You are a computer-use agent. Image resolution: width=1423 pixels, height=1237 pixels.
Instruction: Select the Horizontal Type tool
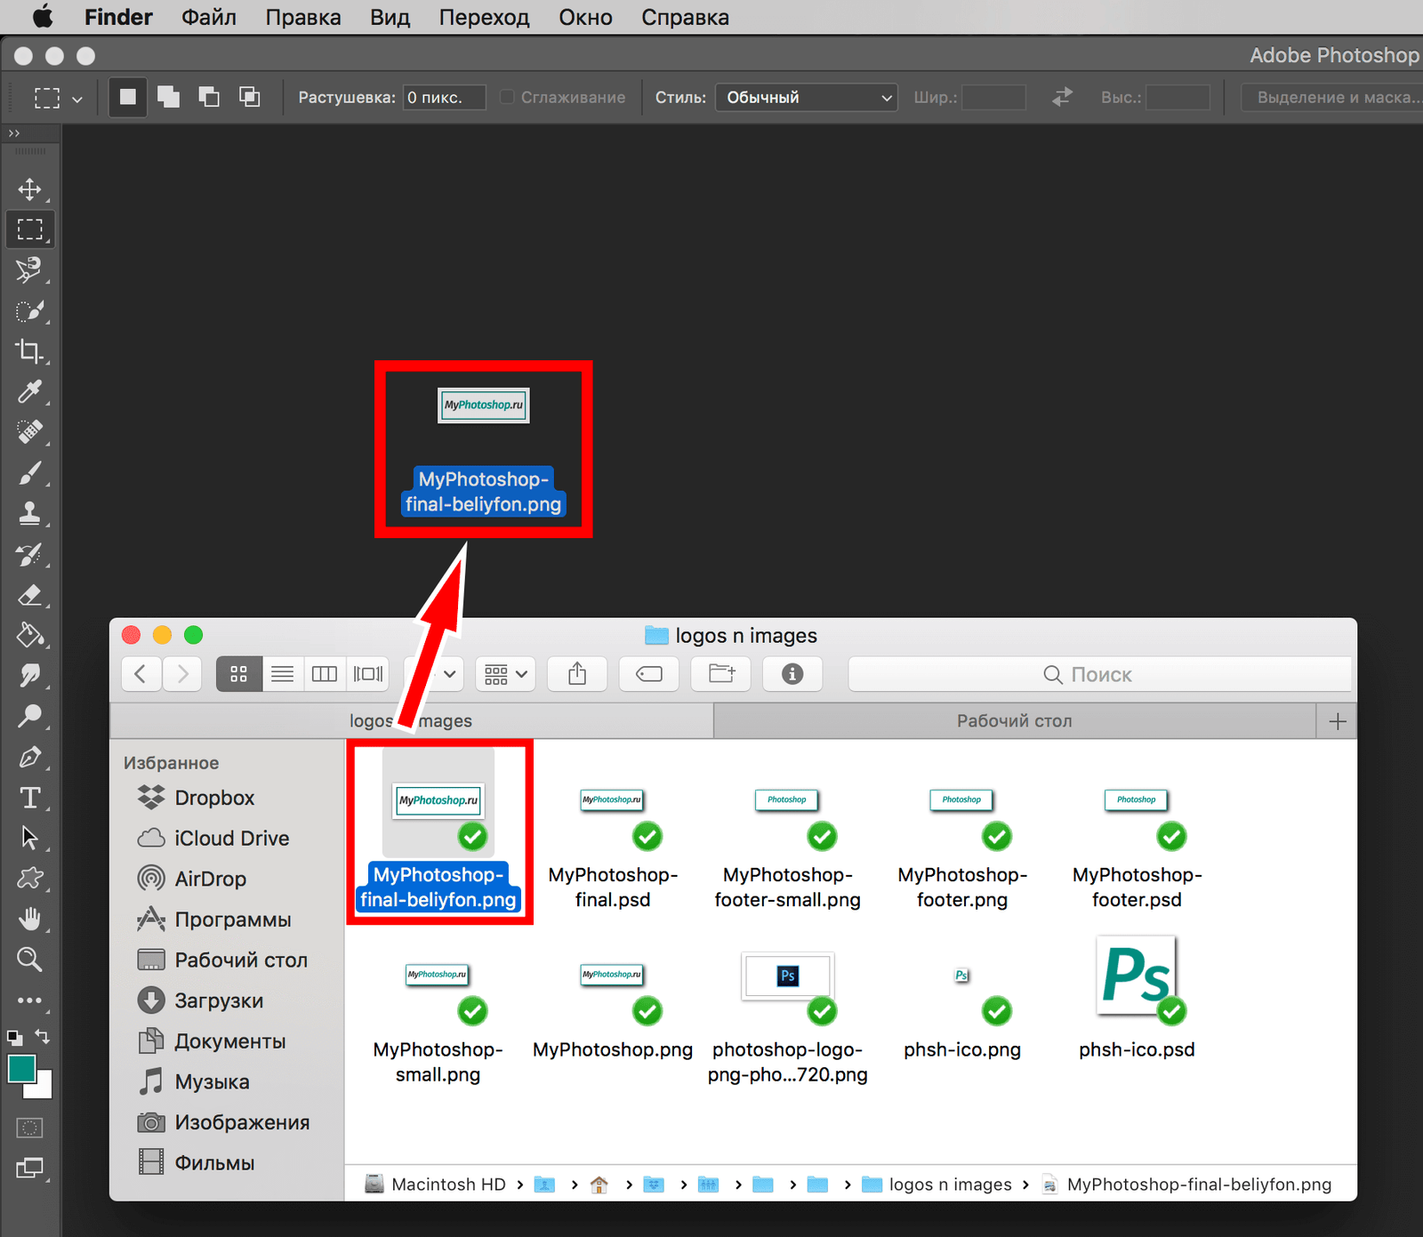point(29,798)
